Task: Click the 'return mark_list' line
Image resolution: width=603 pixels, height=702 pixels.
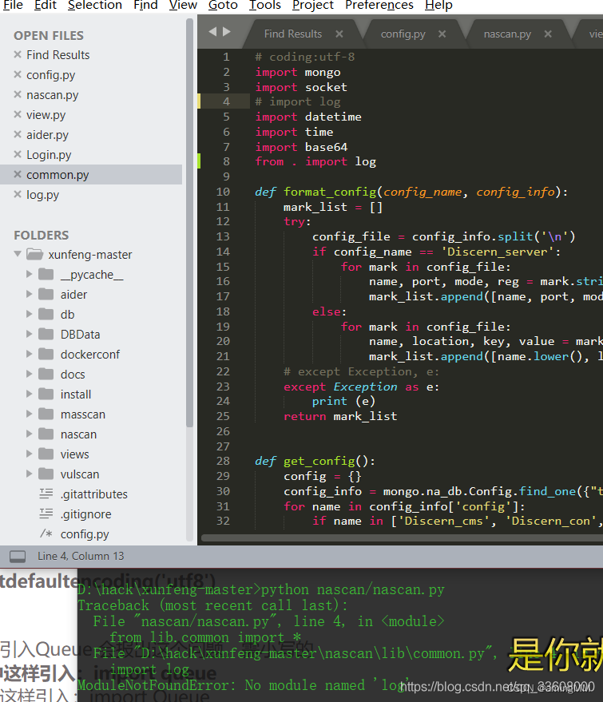Action: [340, 416]
